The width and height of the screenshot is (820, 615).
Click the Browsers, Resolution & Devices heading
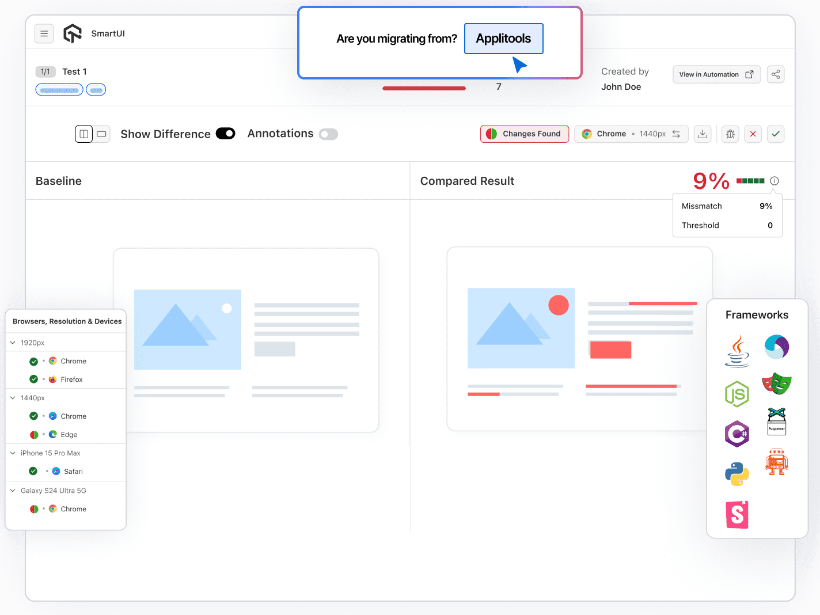tap(67, 321)
